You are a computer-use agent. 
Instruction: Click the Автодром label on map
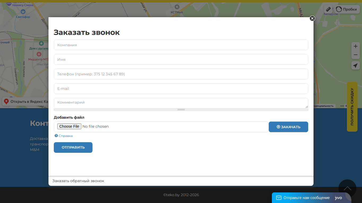click(x=331, y=14)
